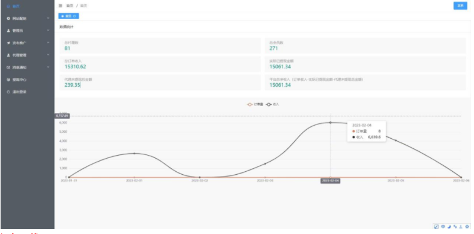Click the IME settings gear icon at bottom right
Screen dimensions: 474x234
click(467, 226)
